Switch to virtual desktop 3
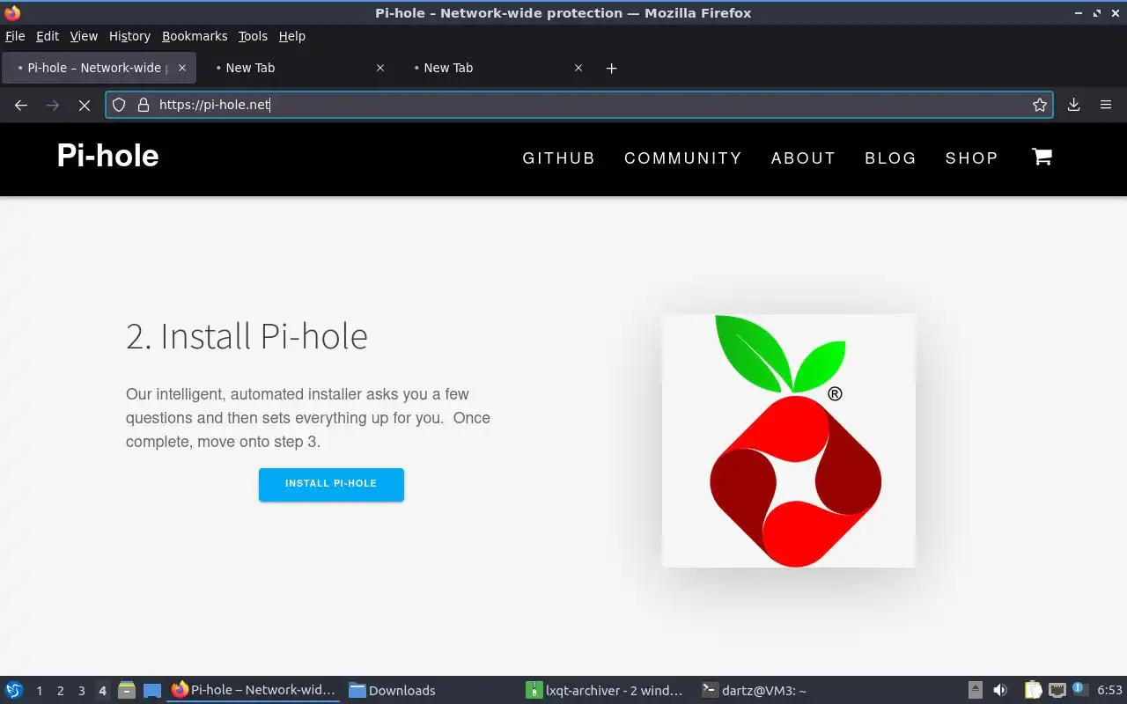 [x=81, y=691]
